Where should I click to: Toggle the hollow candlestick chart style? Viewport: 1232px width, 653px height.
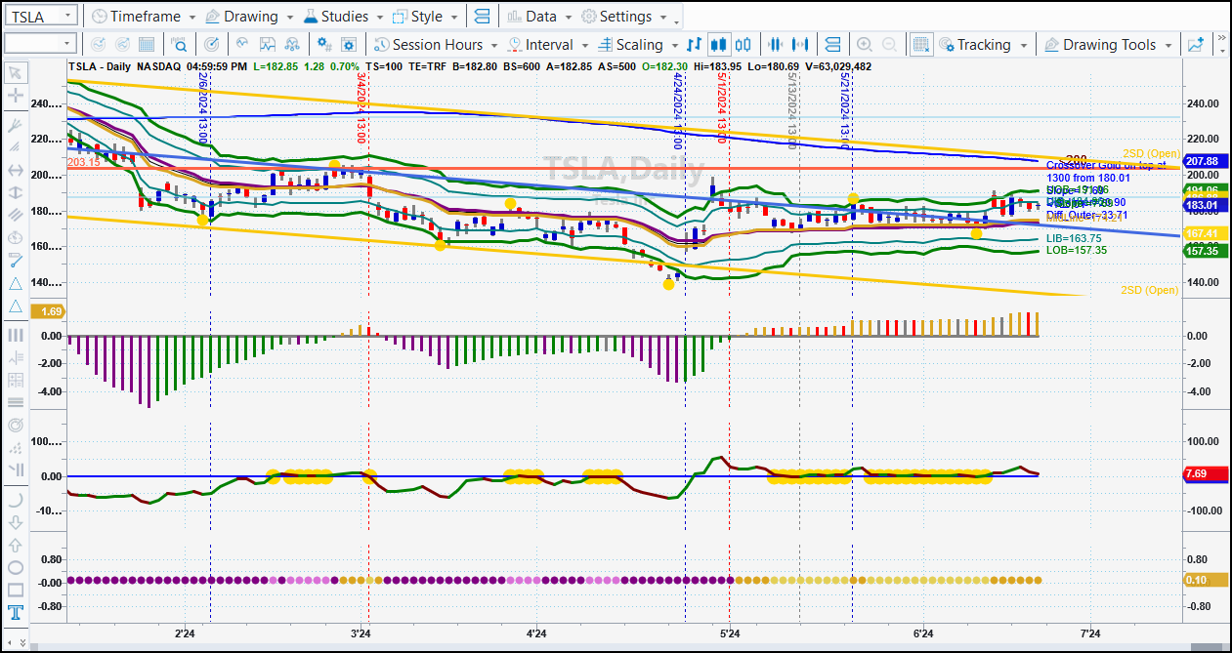743,45
